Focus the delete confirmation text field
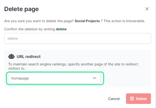 77,38
